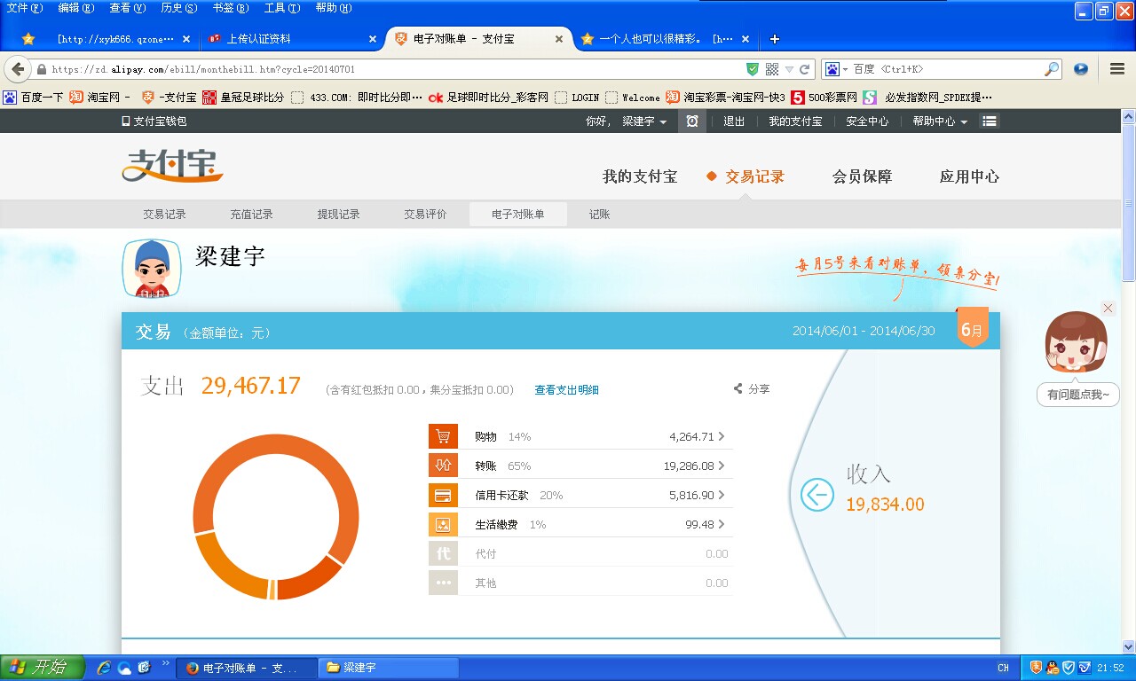Click the green shield icon in address bar
This screenshot has width=1136, height=681.
[753, 69]
